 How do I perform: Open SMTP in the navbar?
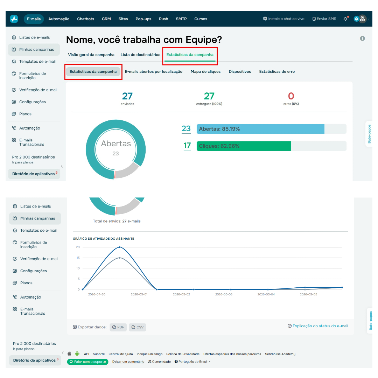pos(181,19)
